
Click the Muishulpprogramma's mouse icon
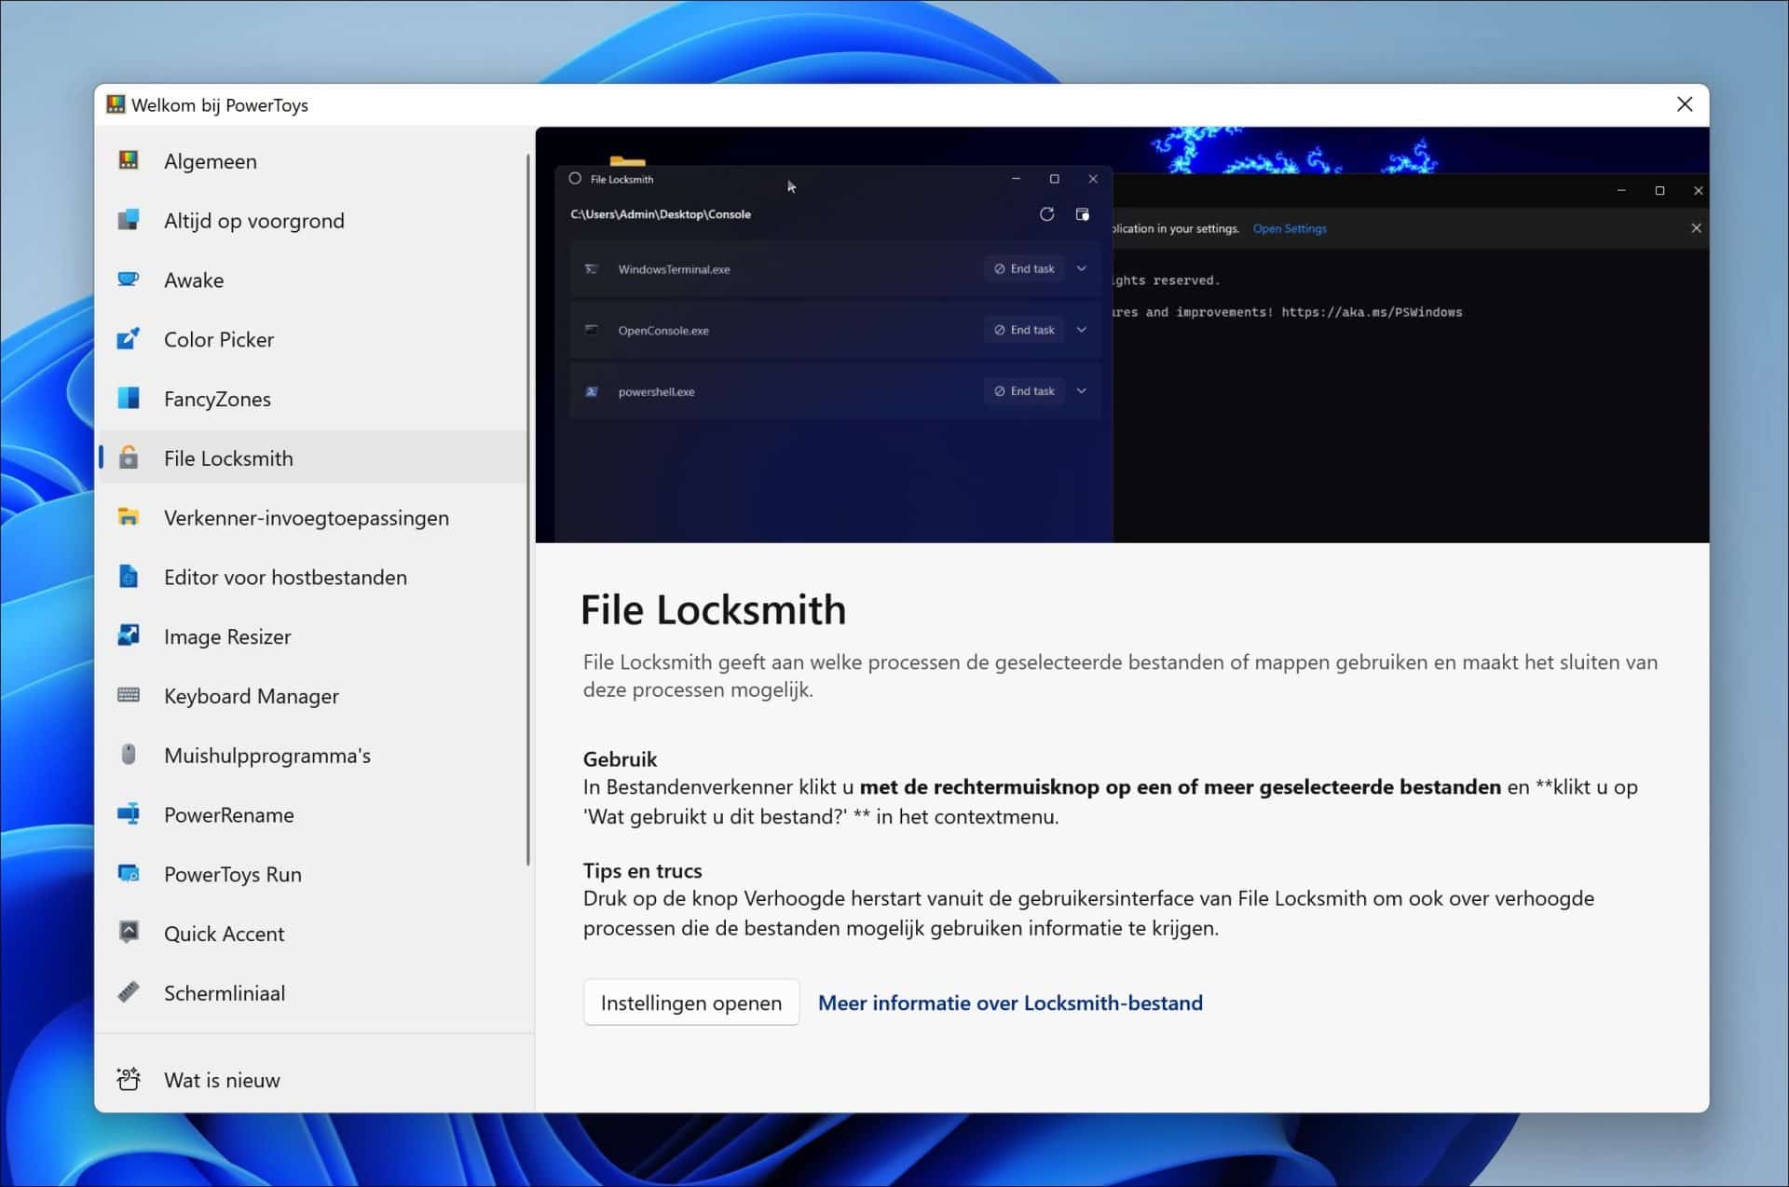pos(129,755)
